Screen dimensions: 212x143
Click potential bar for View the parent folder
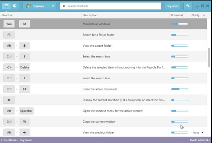pyautogui.click(x=180, y=46)
